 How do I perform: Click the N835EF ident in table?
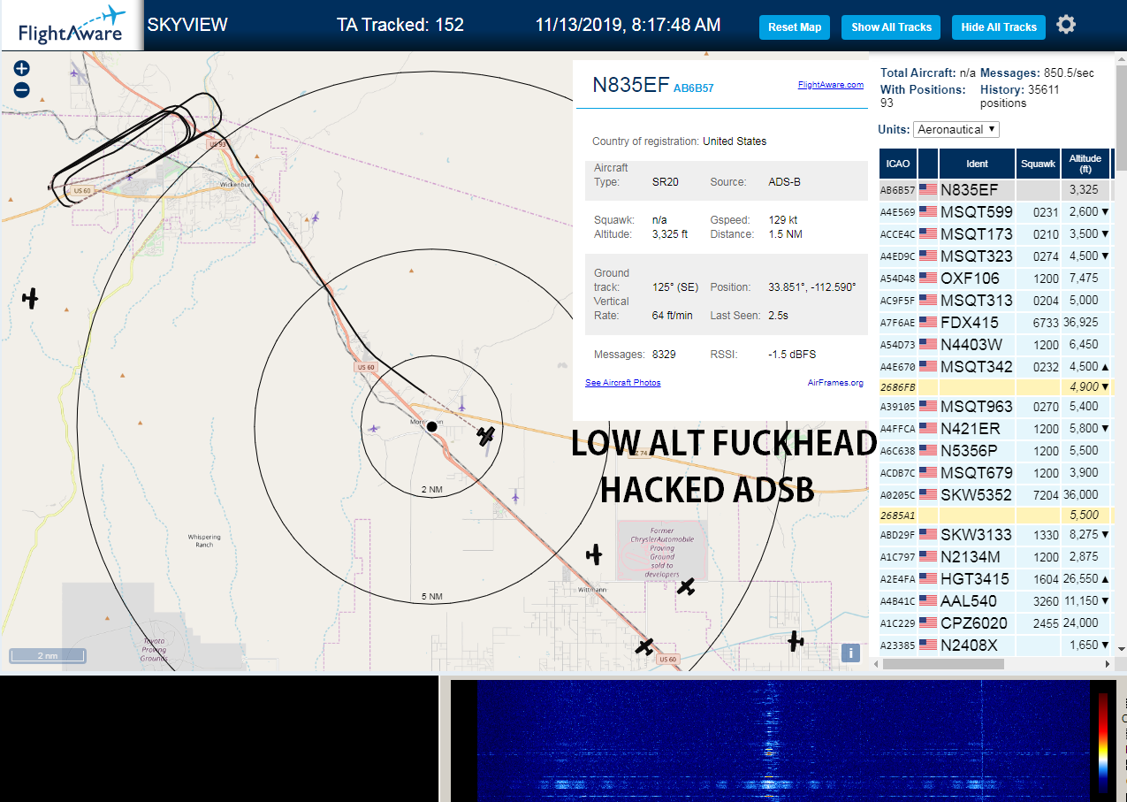pyautogui.click(x=969, y=190)
